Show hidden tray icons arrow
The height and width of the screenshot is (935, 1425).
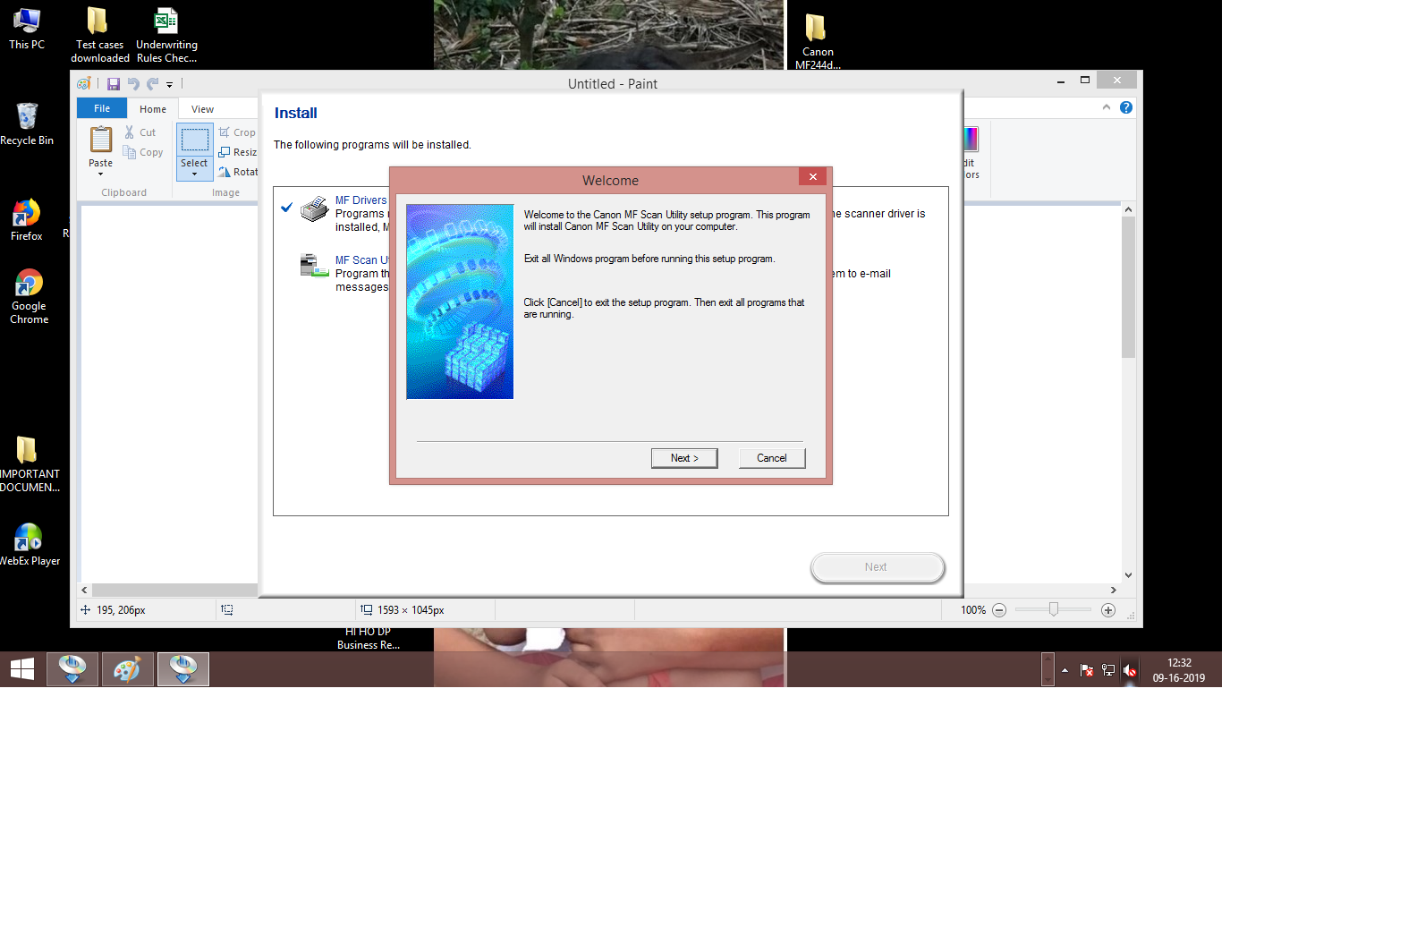point(1065,670)
